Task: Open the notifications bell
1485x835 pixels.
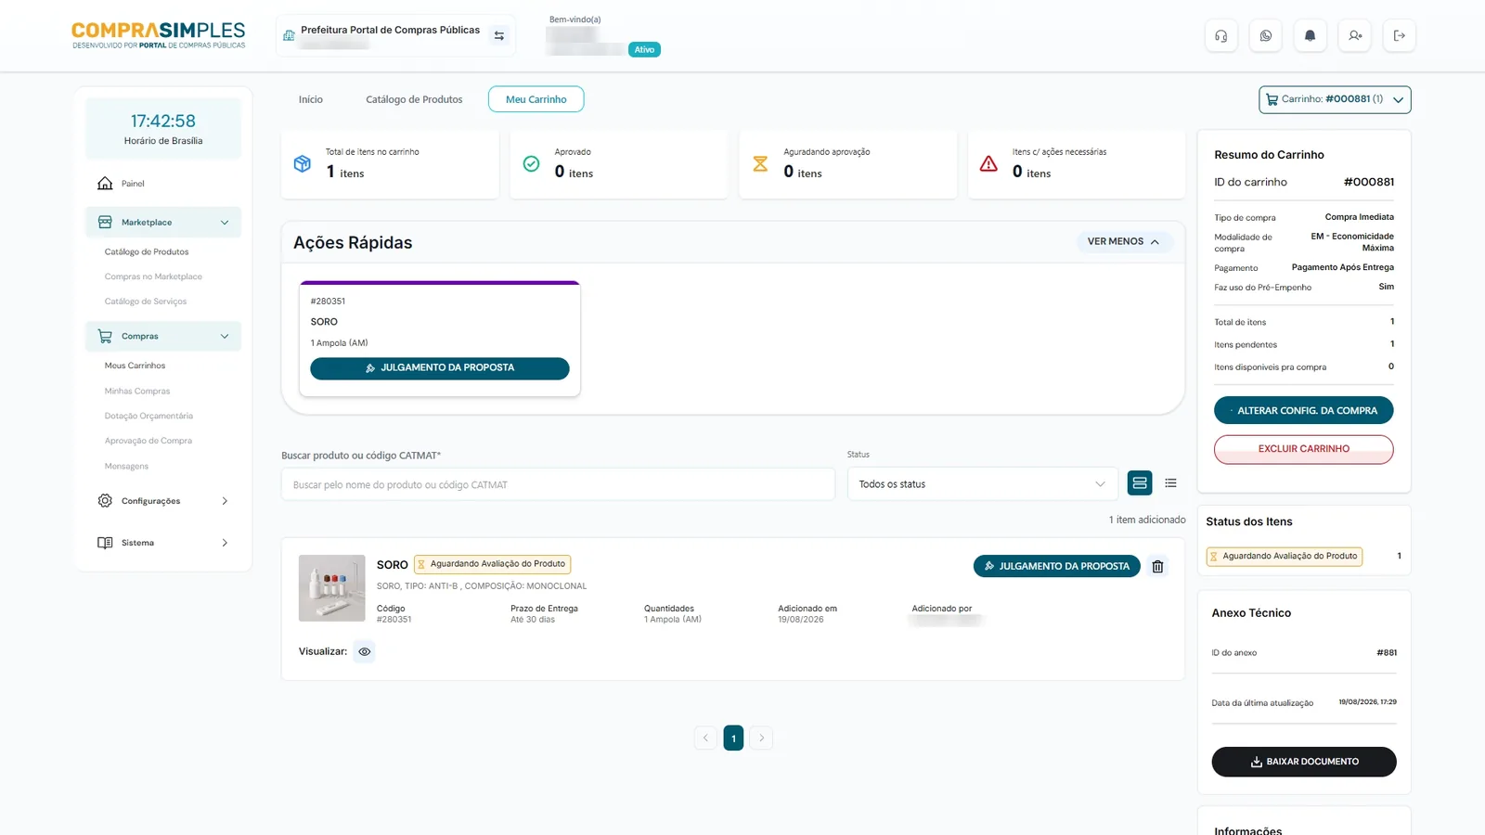Action: click(1310, 36)
